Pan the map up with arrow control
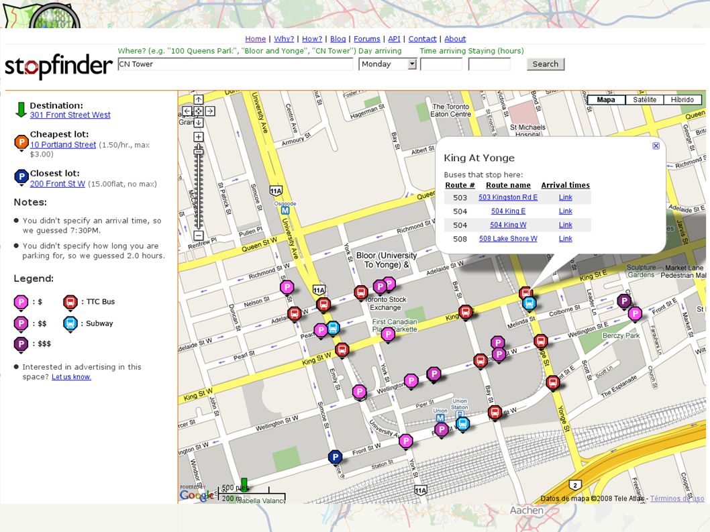 (x=199, y=99)
